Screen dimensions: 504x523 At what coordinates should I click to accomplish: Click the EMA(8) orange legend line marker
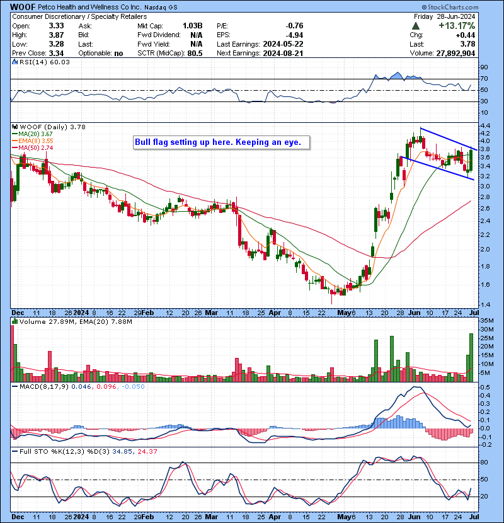coord(14,141)
